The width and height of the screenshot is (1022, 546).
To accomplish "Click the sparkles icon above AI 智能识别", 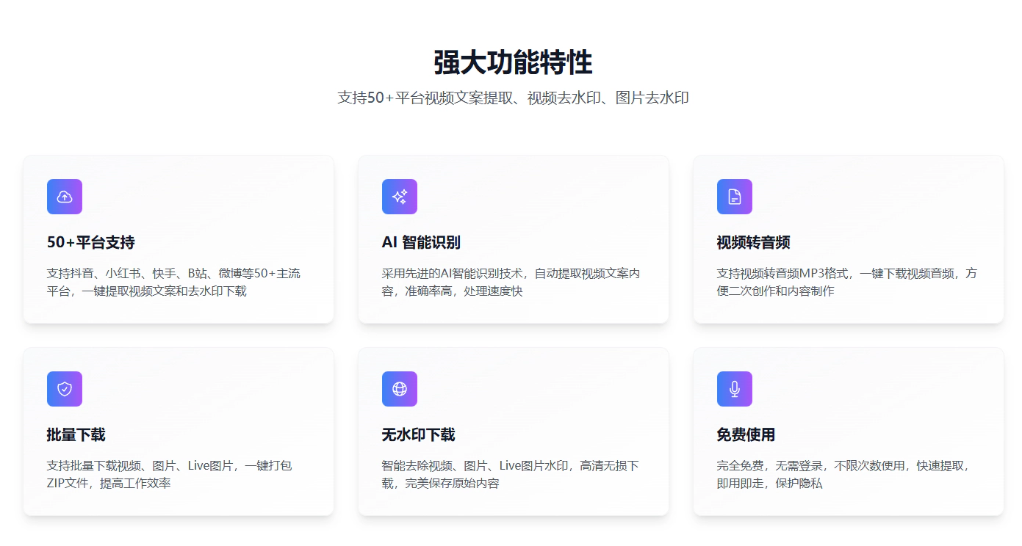I will point(400,197).
